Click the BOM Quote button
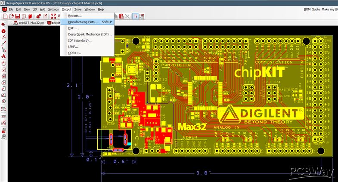The width and height of the screenshot is (338, 182). 313,9
